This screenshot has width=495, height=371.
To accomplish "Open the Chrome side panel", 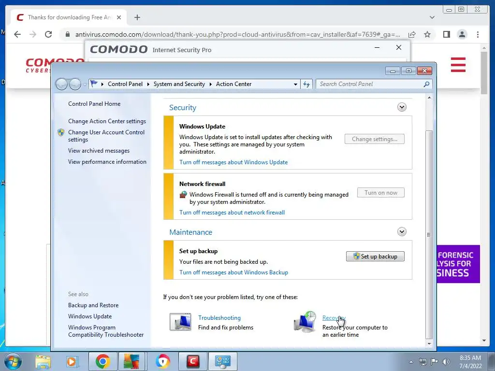I will point(446,34).
